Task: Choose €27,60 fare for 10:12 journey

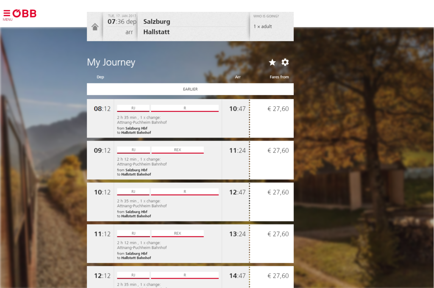Action: pos(278,192)
